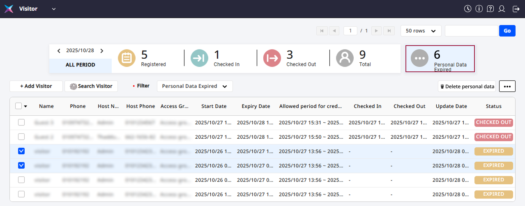Click Delete personal data button
The width and height of the screenshot is (525, 206).
[x=467, y=86]
